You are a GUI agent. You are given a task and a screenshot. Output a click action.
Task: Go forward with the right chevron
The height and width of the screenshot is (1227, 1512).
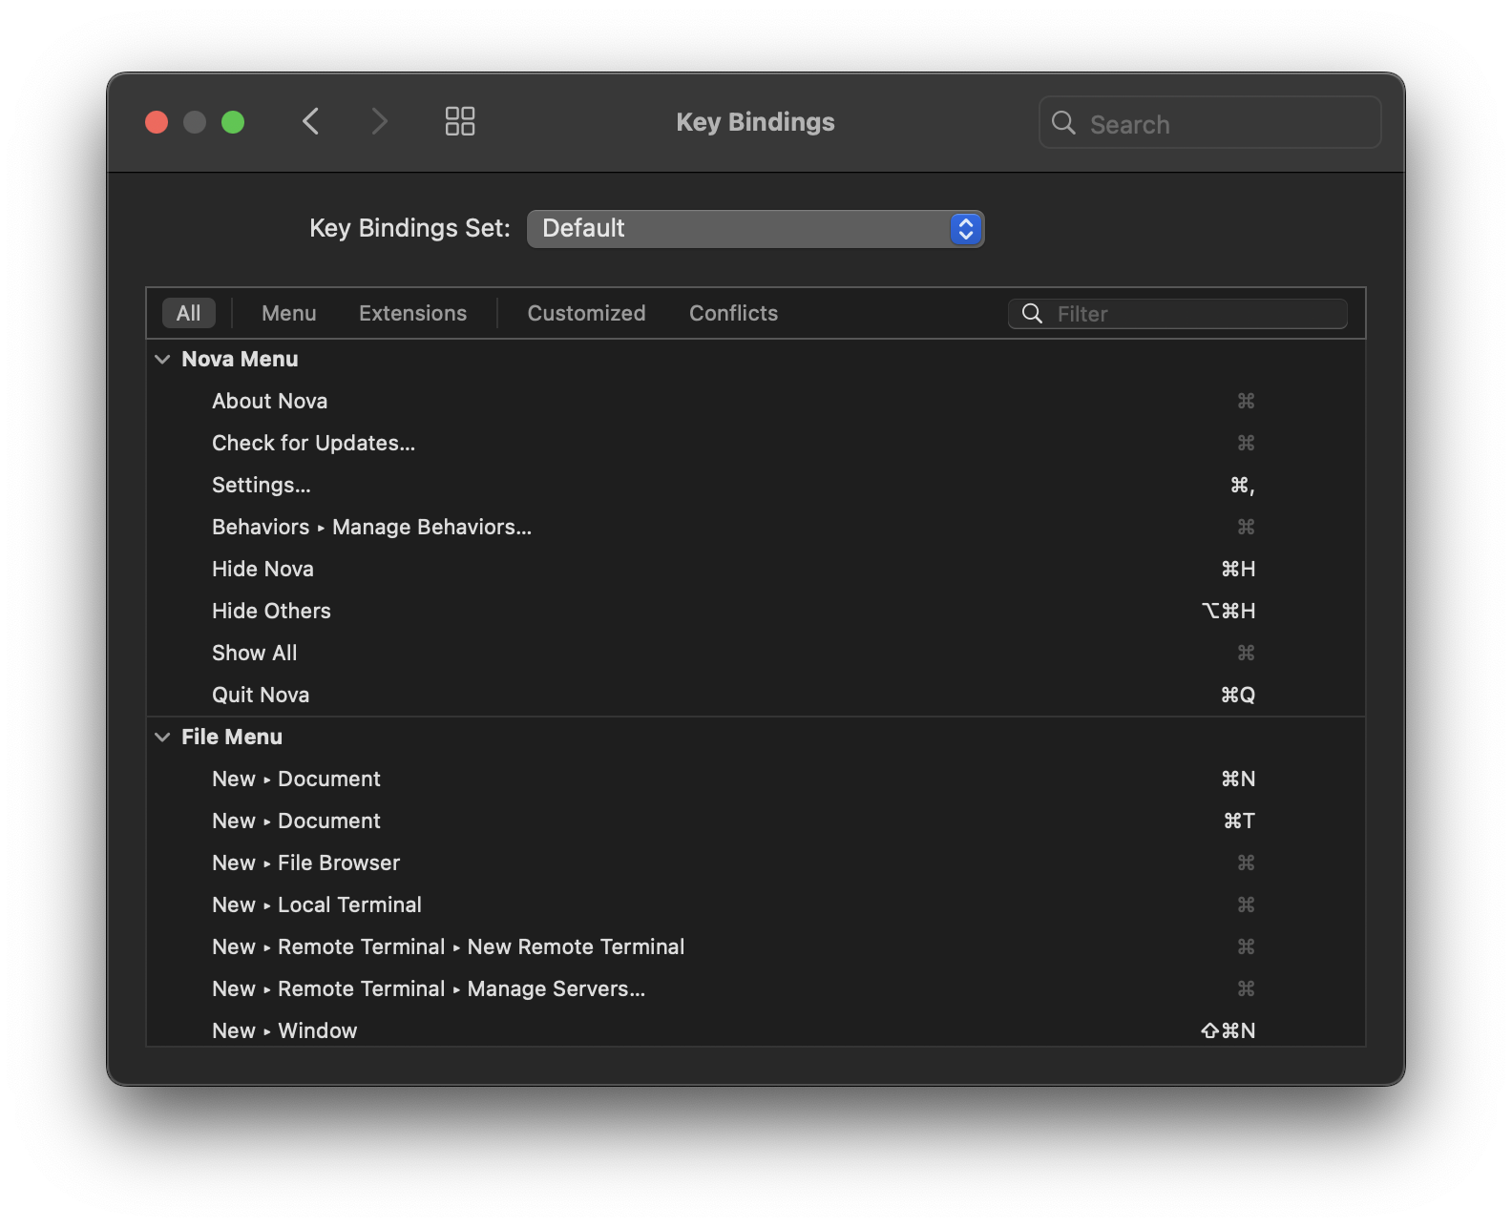click(x=379, y=121)
